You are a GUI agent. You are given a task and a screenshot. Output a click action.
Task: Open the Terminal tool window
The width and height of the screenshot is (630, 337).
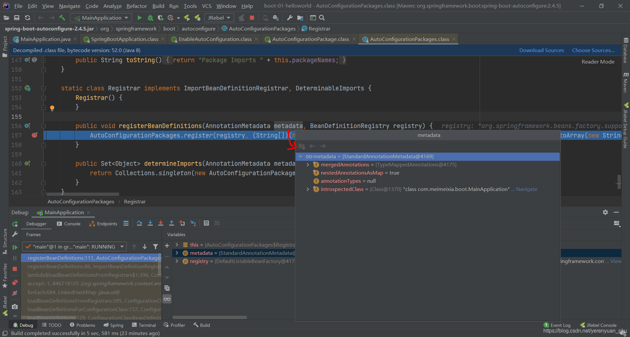(x=144, y=325)
